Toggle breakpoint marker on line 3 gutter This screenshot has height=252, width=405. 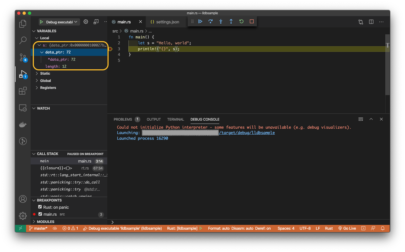click(x=110, y=49)
